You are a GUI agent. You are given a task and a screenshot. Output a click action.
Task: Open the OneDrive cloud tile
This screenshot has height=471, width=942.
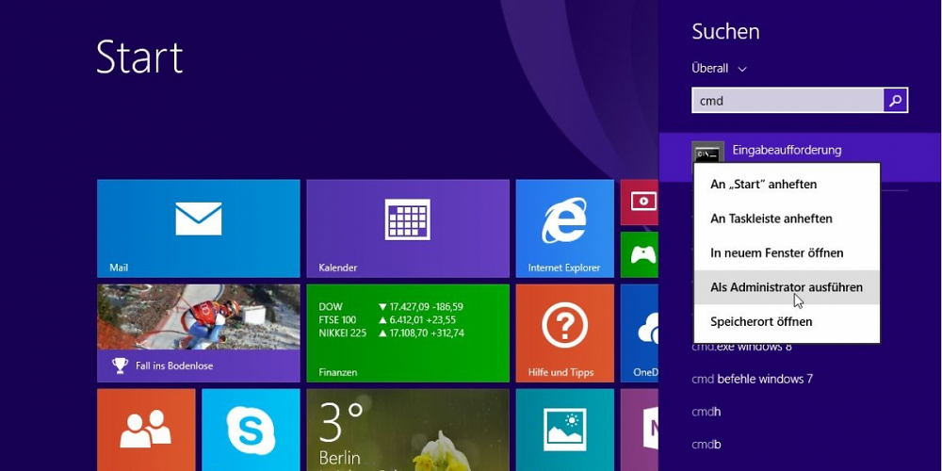click(x=640, y=333)
